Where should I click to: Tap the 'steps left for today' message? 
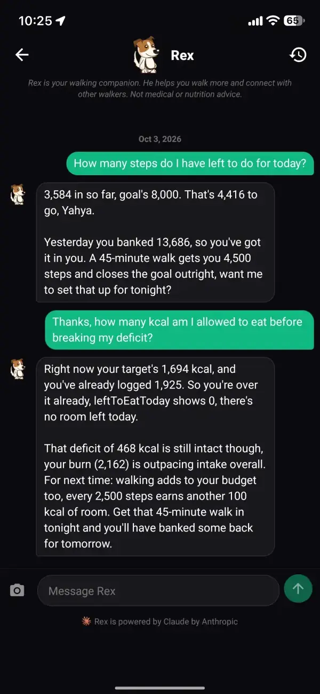190,163
